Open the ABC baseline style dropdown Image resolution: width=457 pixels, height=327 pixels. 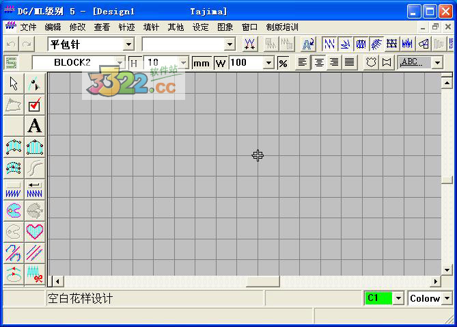(x=437, y=62)
